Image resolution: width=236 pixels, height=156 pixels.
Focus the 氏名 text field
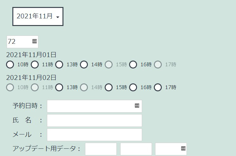coord(95,120)
